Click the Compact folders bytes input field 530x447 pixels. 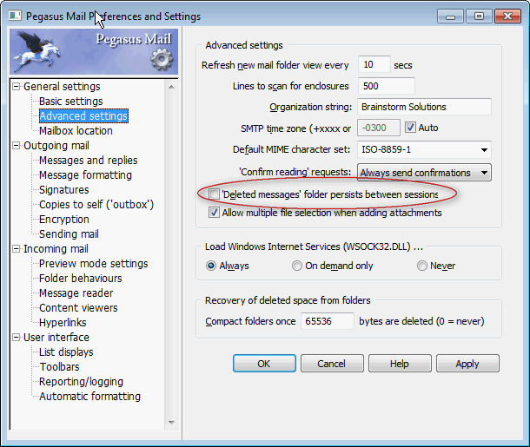click(327, 321)
